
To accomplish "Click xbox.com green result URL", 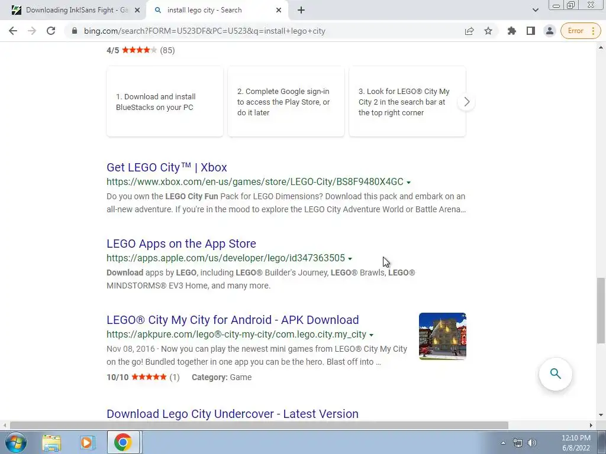I will (255, 182).
